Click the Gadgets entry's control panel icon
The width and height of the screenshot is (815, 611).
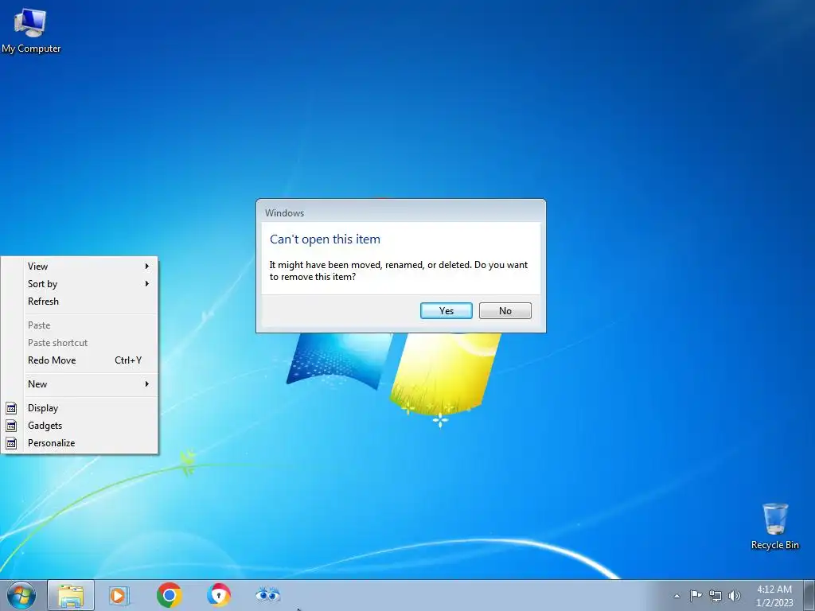pyautogui.click(x=11, y=426)
